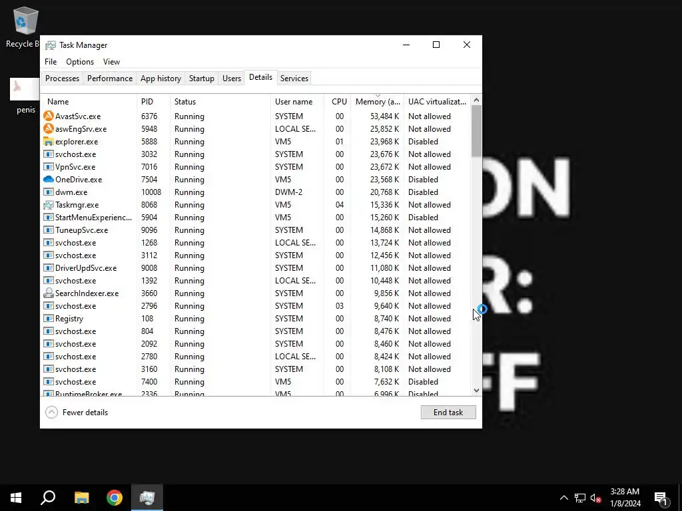This screenshot has height=511, width=682.
Task: Click the explorer.exe folder icon
Action: tap(48, 141)
